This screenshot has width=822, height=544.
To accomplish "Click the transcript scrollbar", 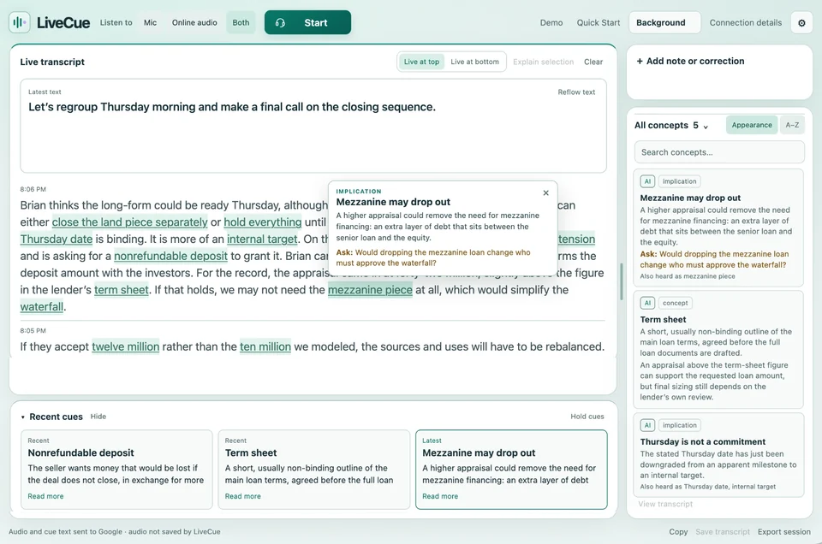I will (622, 281).
